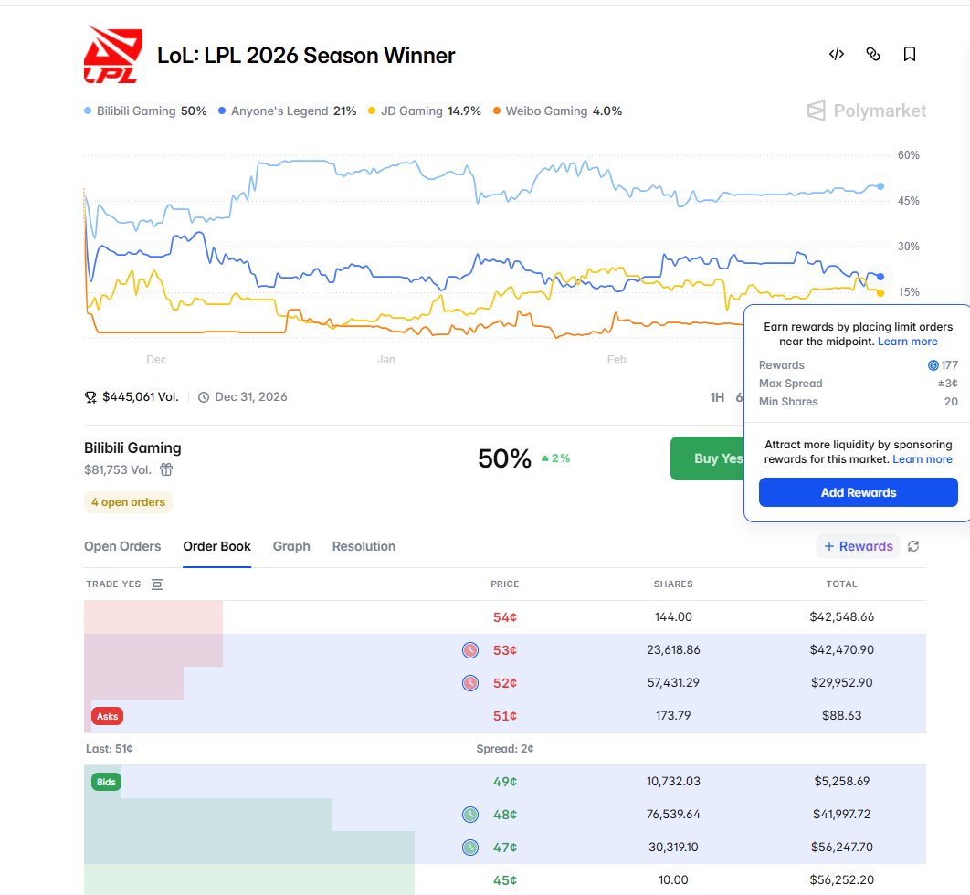Click the 53¢ ask price

click(x=505, y=650)
